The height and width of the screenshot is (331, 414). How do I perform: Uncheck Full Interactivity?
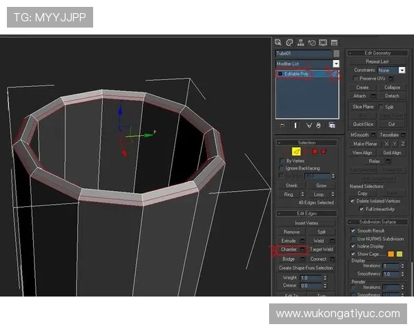point(362,209)
